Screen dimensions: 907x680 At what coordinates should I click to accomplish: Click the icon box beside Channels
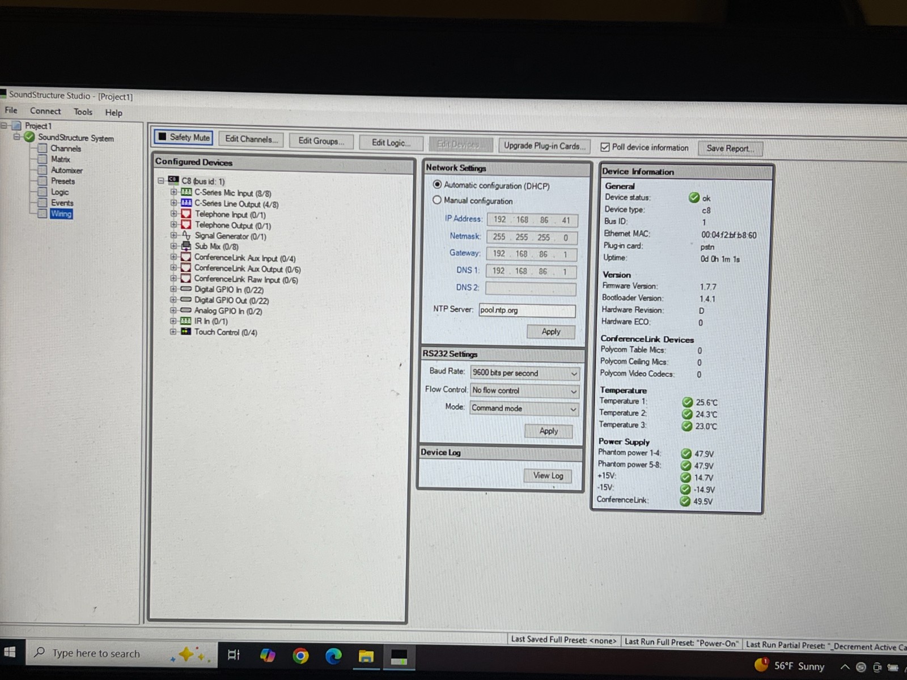coord(43,148)
